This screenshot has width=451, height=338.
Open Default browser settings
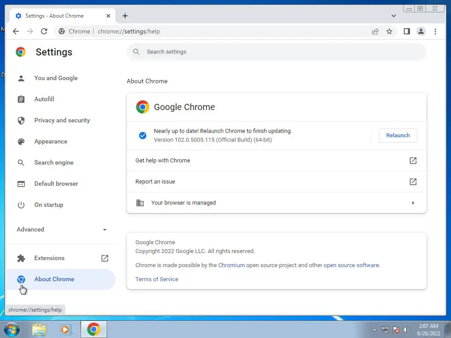[x=61, y=184]
